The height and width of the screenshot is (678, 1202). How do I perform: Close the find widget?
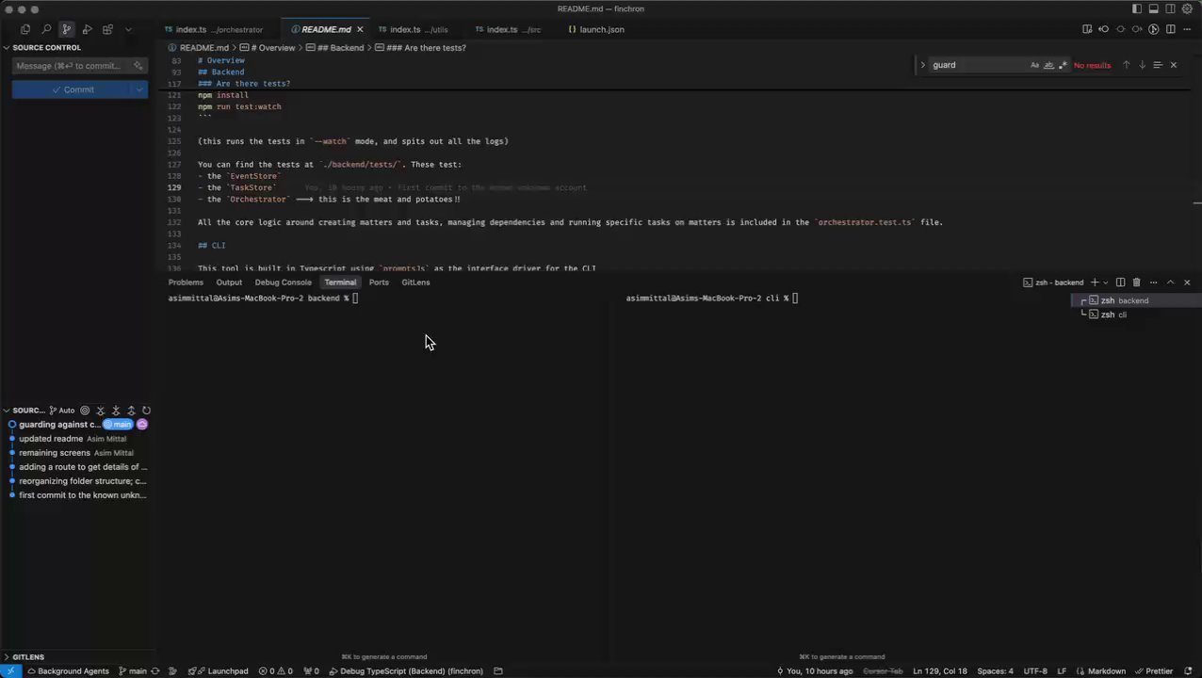click(x=1173, y=65)
